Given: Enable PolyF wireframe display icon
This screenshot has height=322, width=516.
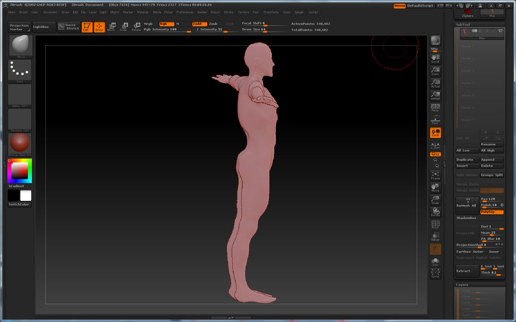Looking at the screenshot, I should click(435, 225).
